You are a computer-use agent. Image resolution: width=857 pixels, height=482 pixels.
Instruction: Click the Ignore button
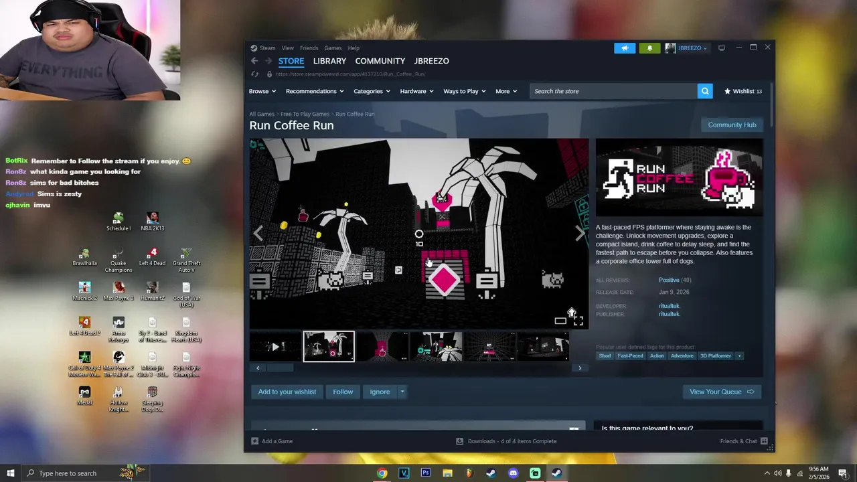[380, 392]
